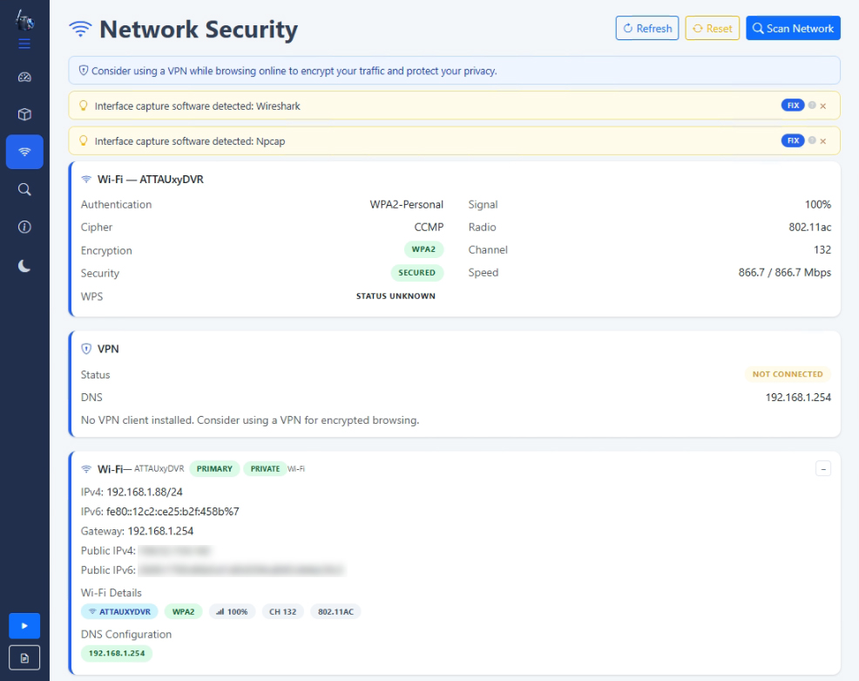Click the Refresh button
Image resolution: width=859 pixels, height=681 pixels.
(x=647, y=28)
